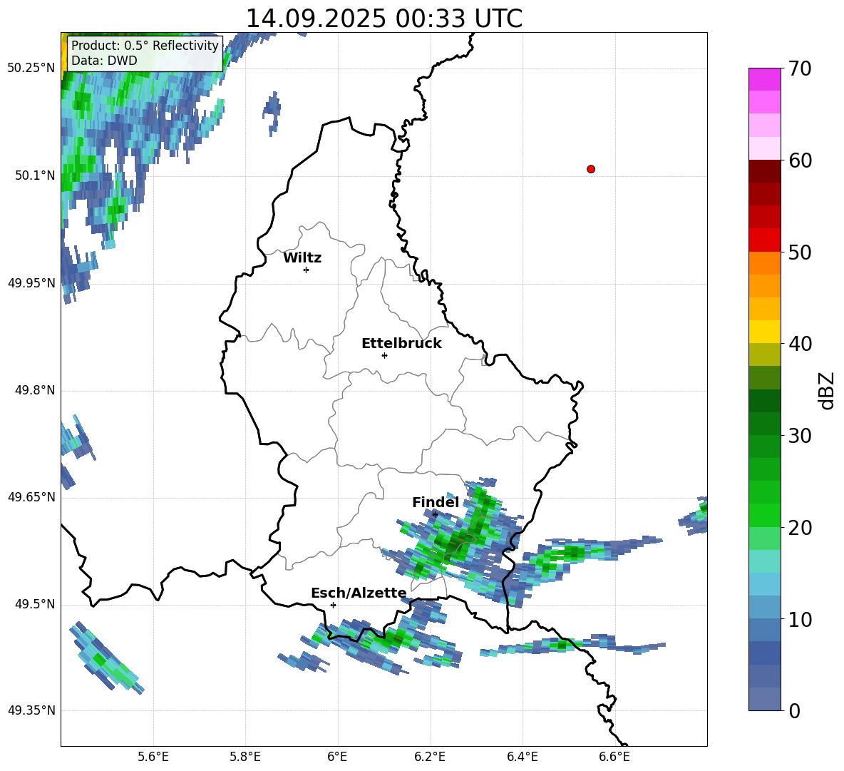Image resolution: width=844 pixels, height=771 pixels.
Task: Click the 49.95°N latitude label
Action: [x=31, y=282]
